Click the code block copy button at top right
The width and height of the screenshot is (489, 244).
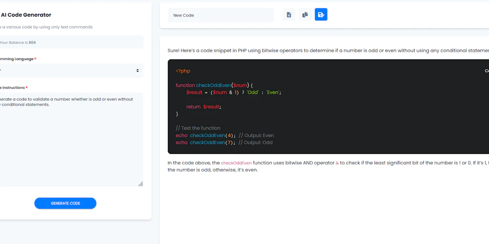tap(487, 71)
